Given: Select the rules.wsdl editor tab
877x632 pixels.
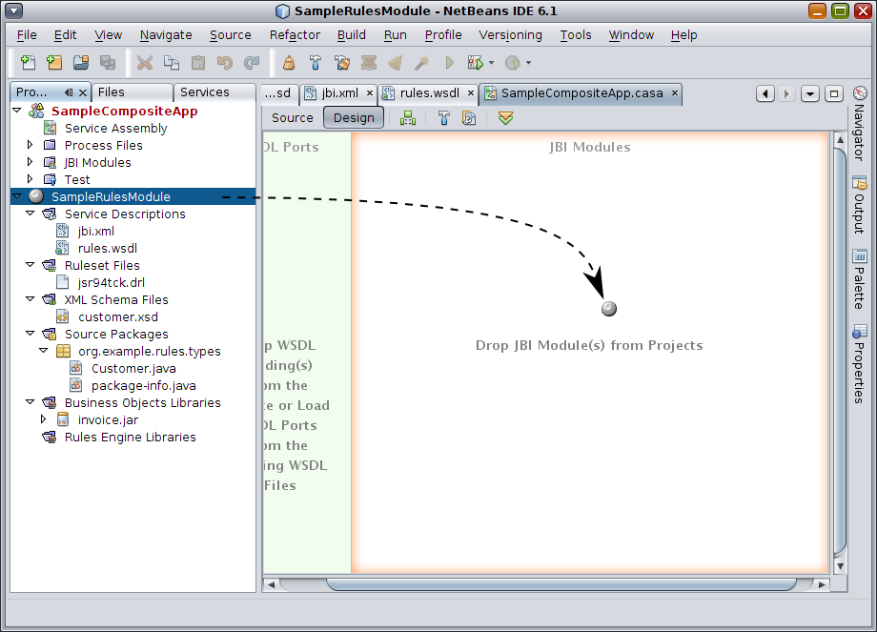Looking at the screenshot, I should (x=430, y=93).
